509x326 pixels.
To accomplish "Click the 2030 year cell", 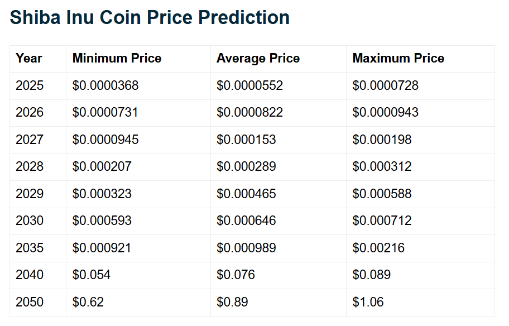I will 30,220.
